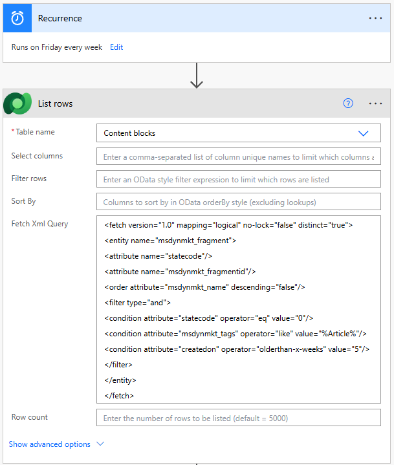Viewport: 394px width, 465px height.
Task: Click the Edit link for Recurrence
Action: [x=116, y=47]
